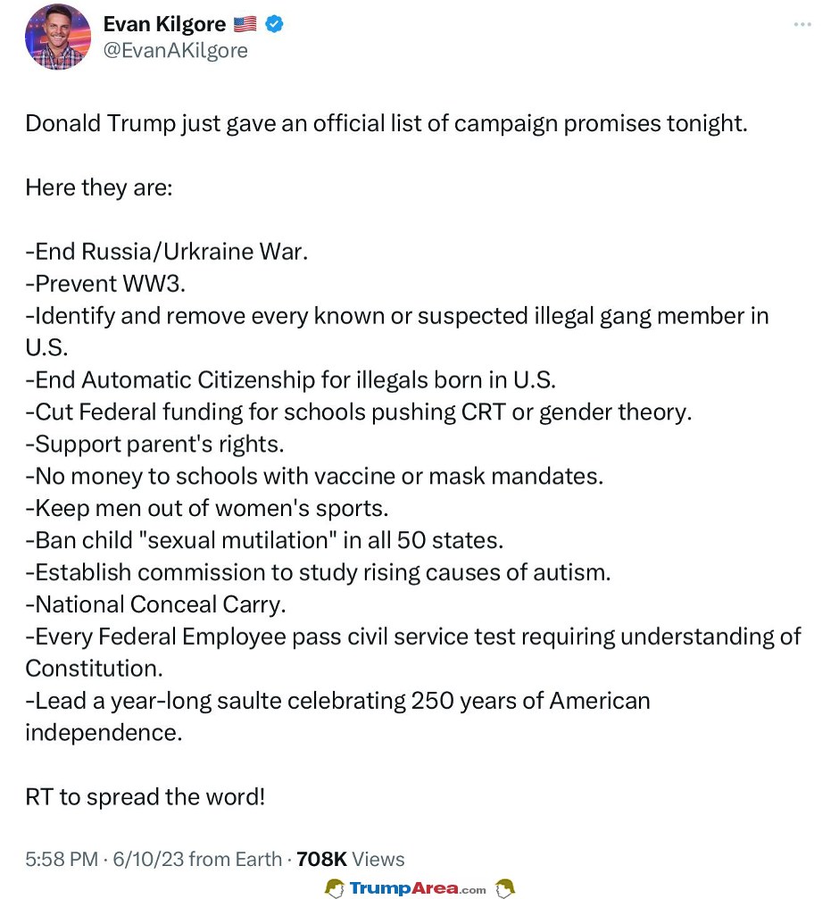Visit the TrumpArea.com watermark link
The image size is (839, 899).
[x=418, y=888]
